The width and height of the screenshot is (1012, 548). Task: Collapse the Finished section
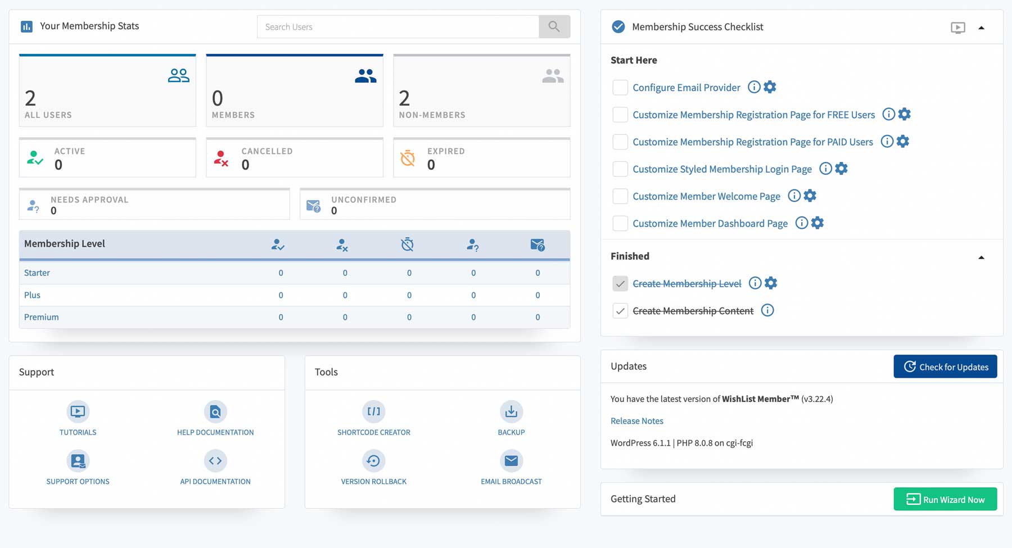coord(982,257)
